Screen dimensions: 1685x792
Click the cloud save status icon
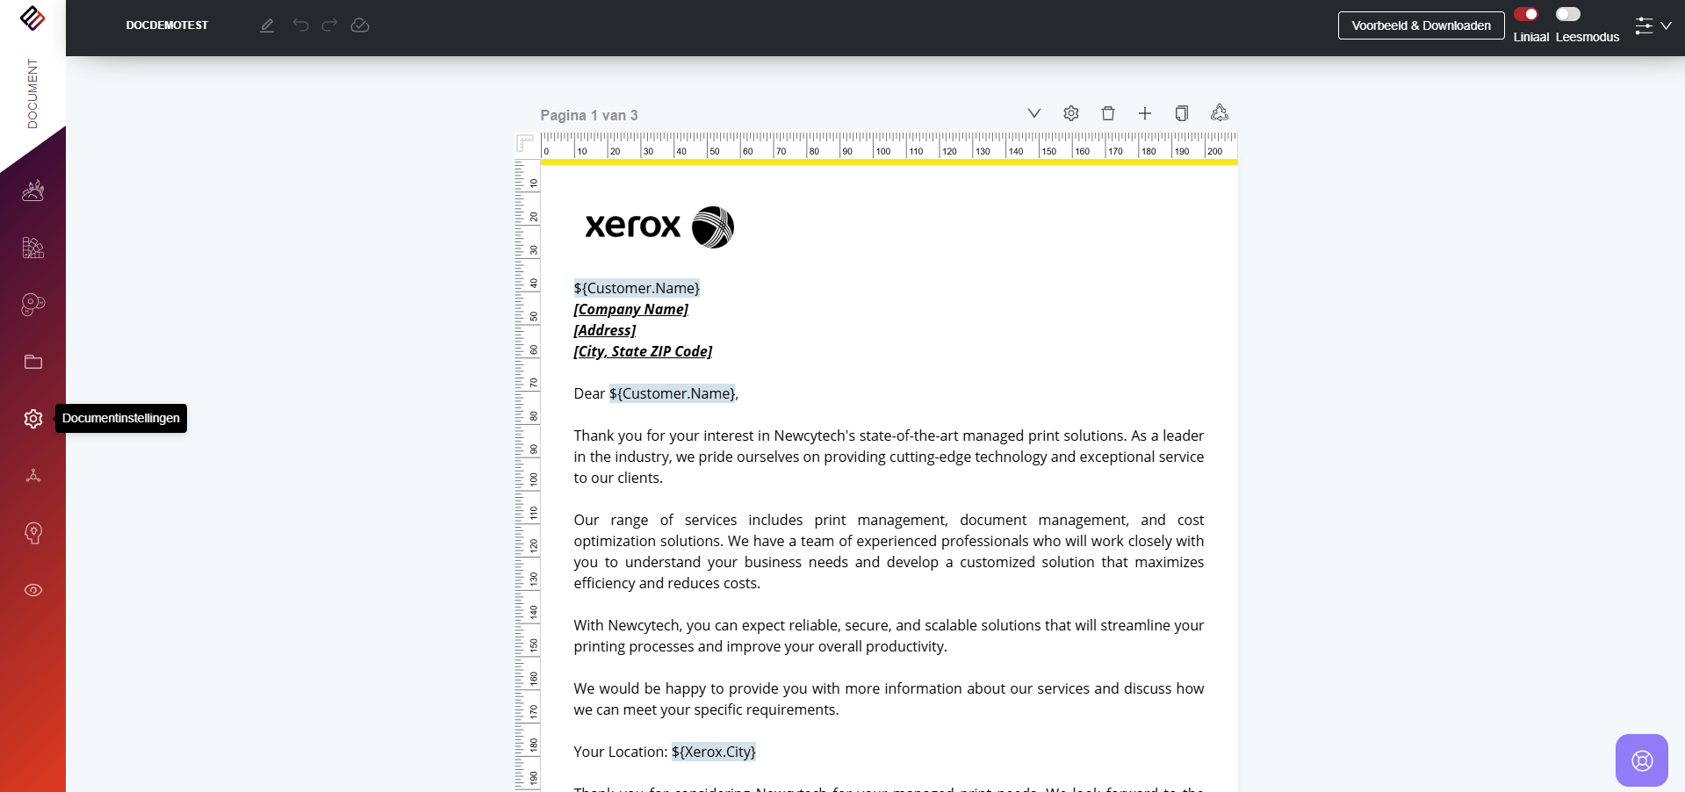tap(360, 25)
